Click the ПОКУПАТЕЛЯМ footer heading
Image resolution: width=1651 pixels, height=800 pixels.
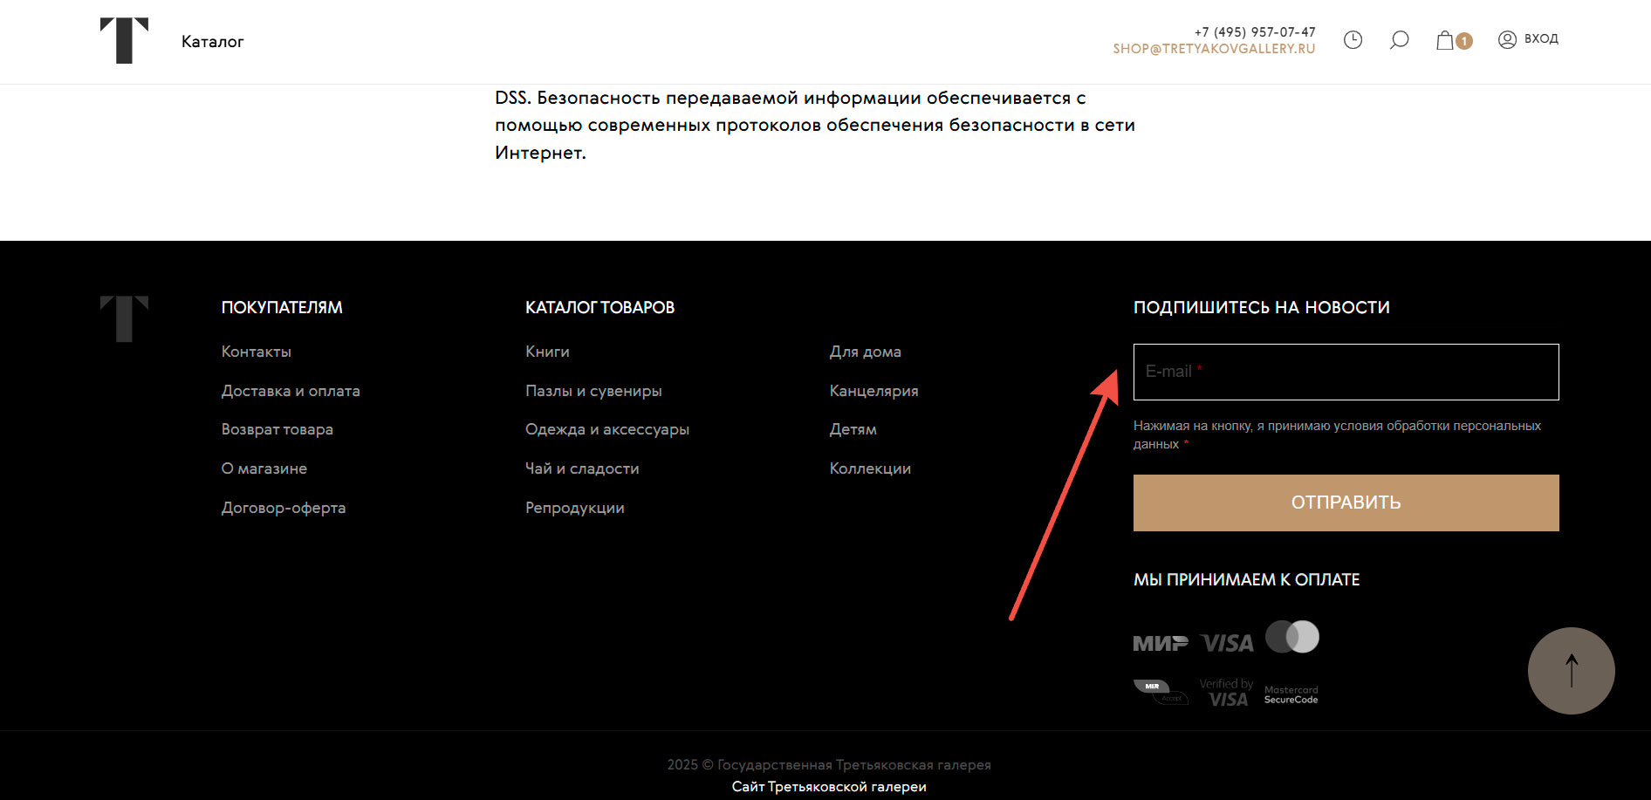[x=282, y=307]
